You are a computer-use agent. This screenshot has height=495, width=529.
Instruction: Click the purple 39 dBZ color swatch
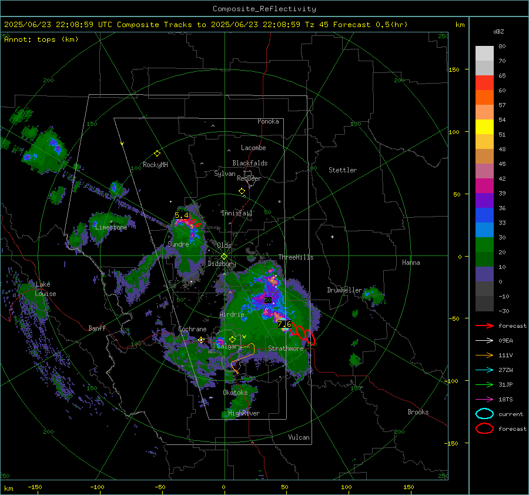(x=484, y=200)
